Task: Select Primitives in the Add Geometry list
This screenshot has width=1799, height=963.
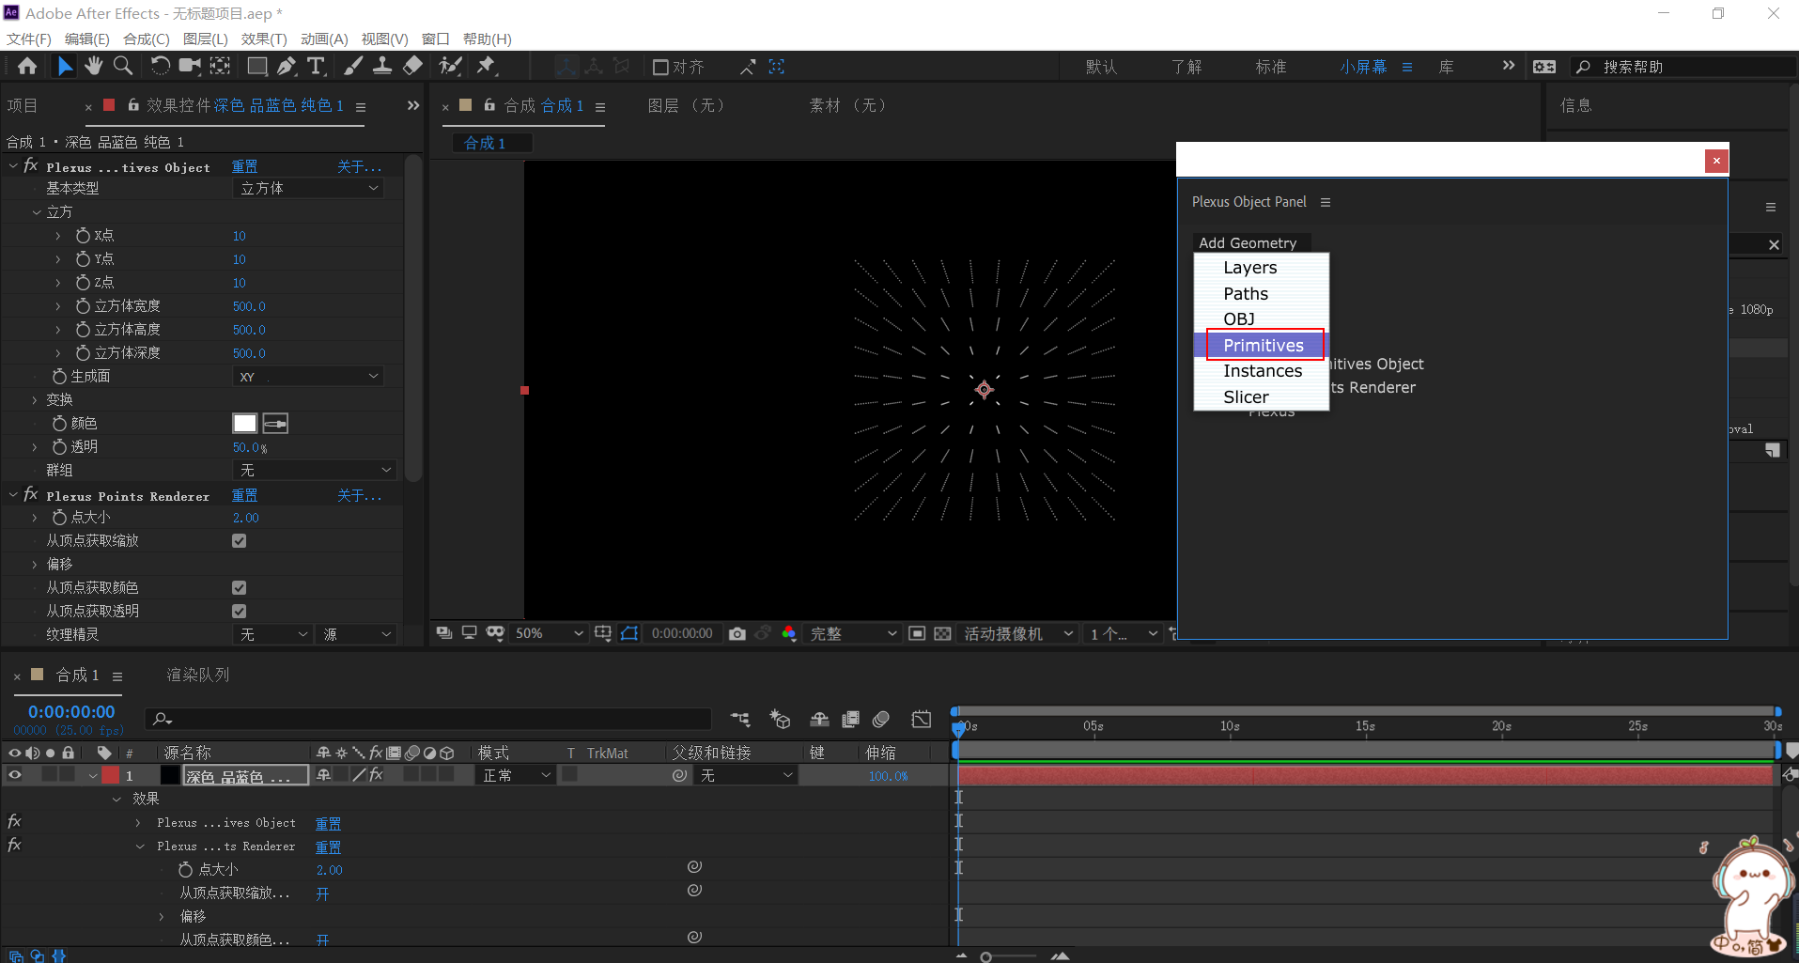Action: (1264, 345)
